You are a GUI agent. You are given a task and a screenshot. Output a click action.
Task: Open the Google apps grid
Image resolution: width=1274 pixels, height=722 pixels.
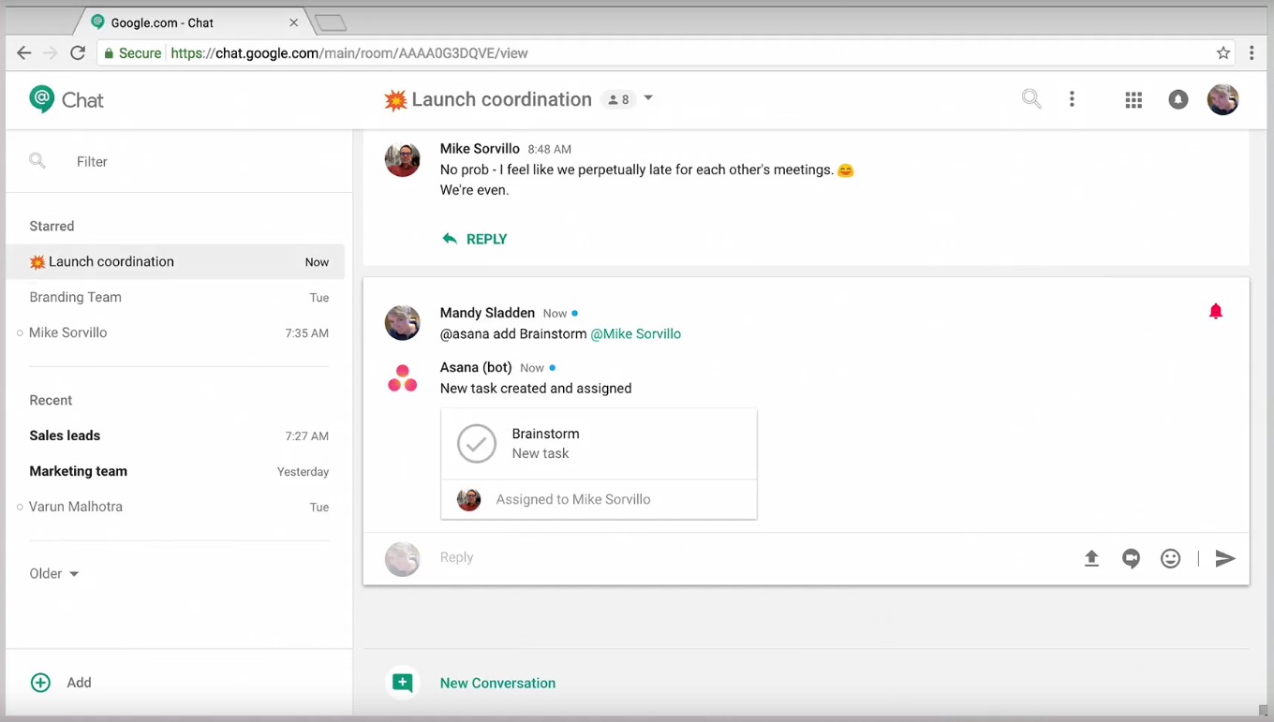pos(1133,100)
